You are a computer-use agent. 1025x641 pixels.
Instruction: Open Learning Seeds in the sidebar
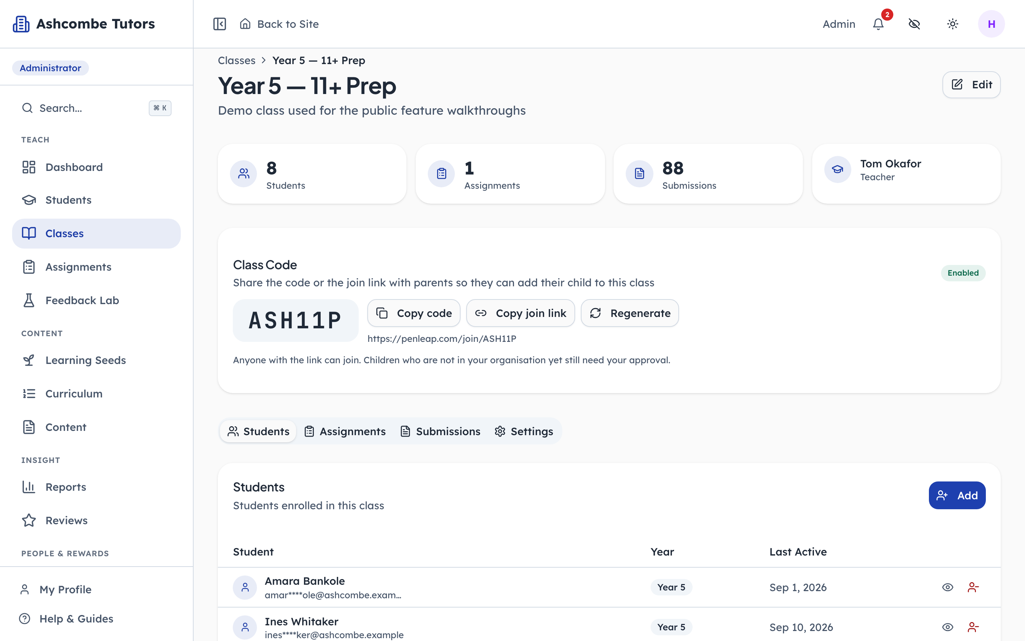[x=96, y=360]
